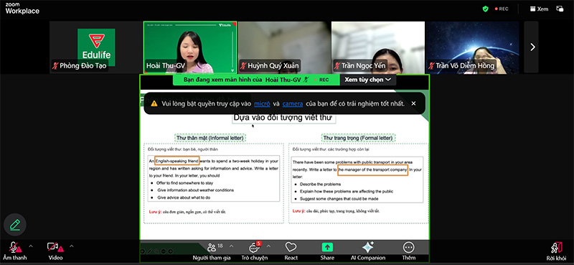Expand audio options arrow next to Âm thanh
574x265 pixels.
pyautogui.click(x=31, y=246)
